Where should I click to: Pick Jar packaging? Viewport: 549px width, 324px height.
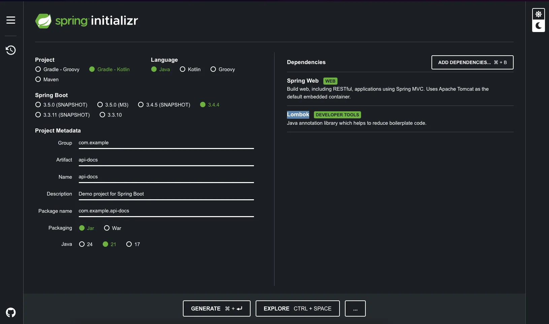coord(87,228)
